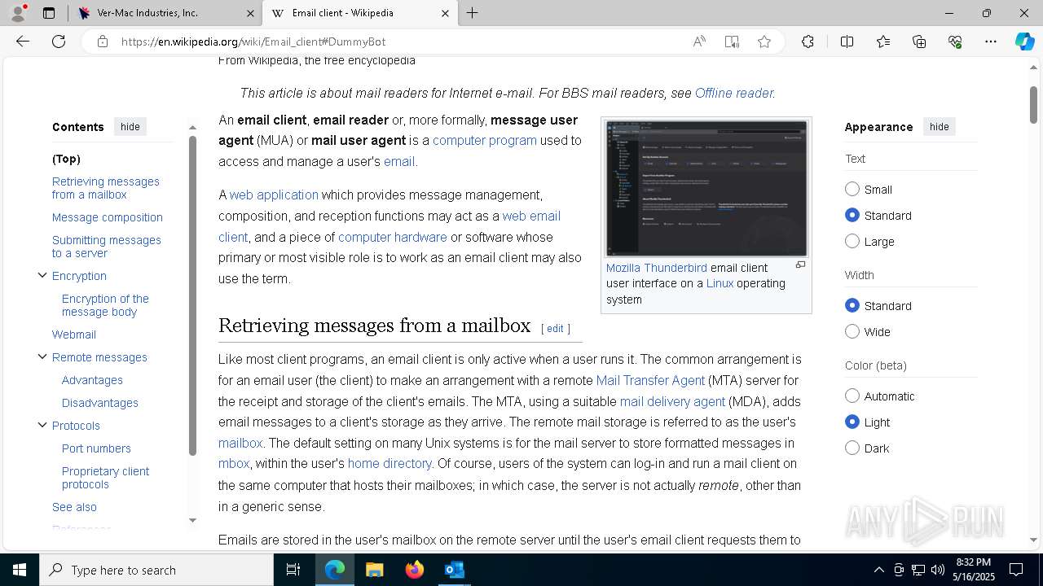This screenshot has height=586, width=1043.
Task: Open computer program link
Action: (x=485, y=140)
